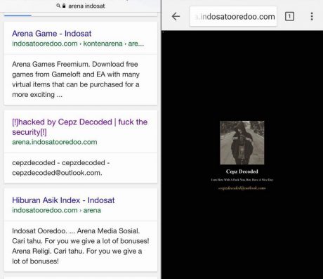Screen dimensions: 323x279
Task: Click the indosatooredoo.com › kontenarena URL
Action: point(78,44)
